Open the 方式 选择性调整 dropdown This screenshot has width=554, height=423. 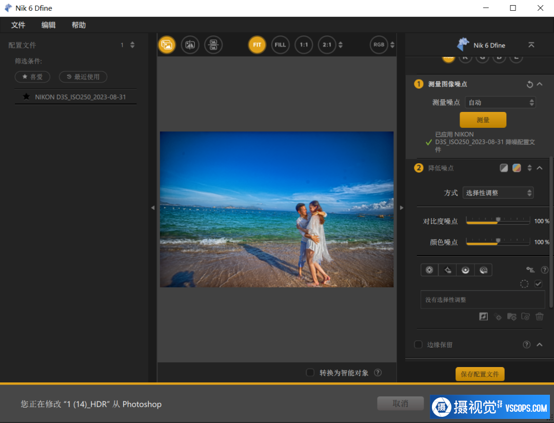coord(498,193)
